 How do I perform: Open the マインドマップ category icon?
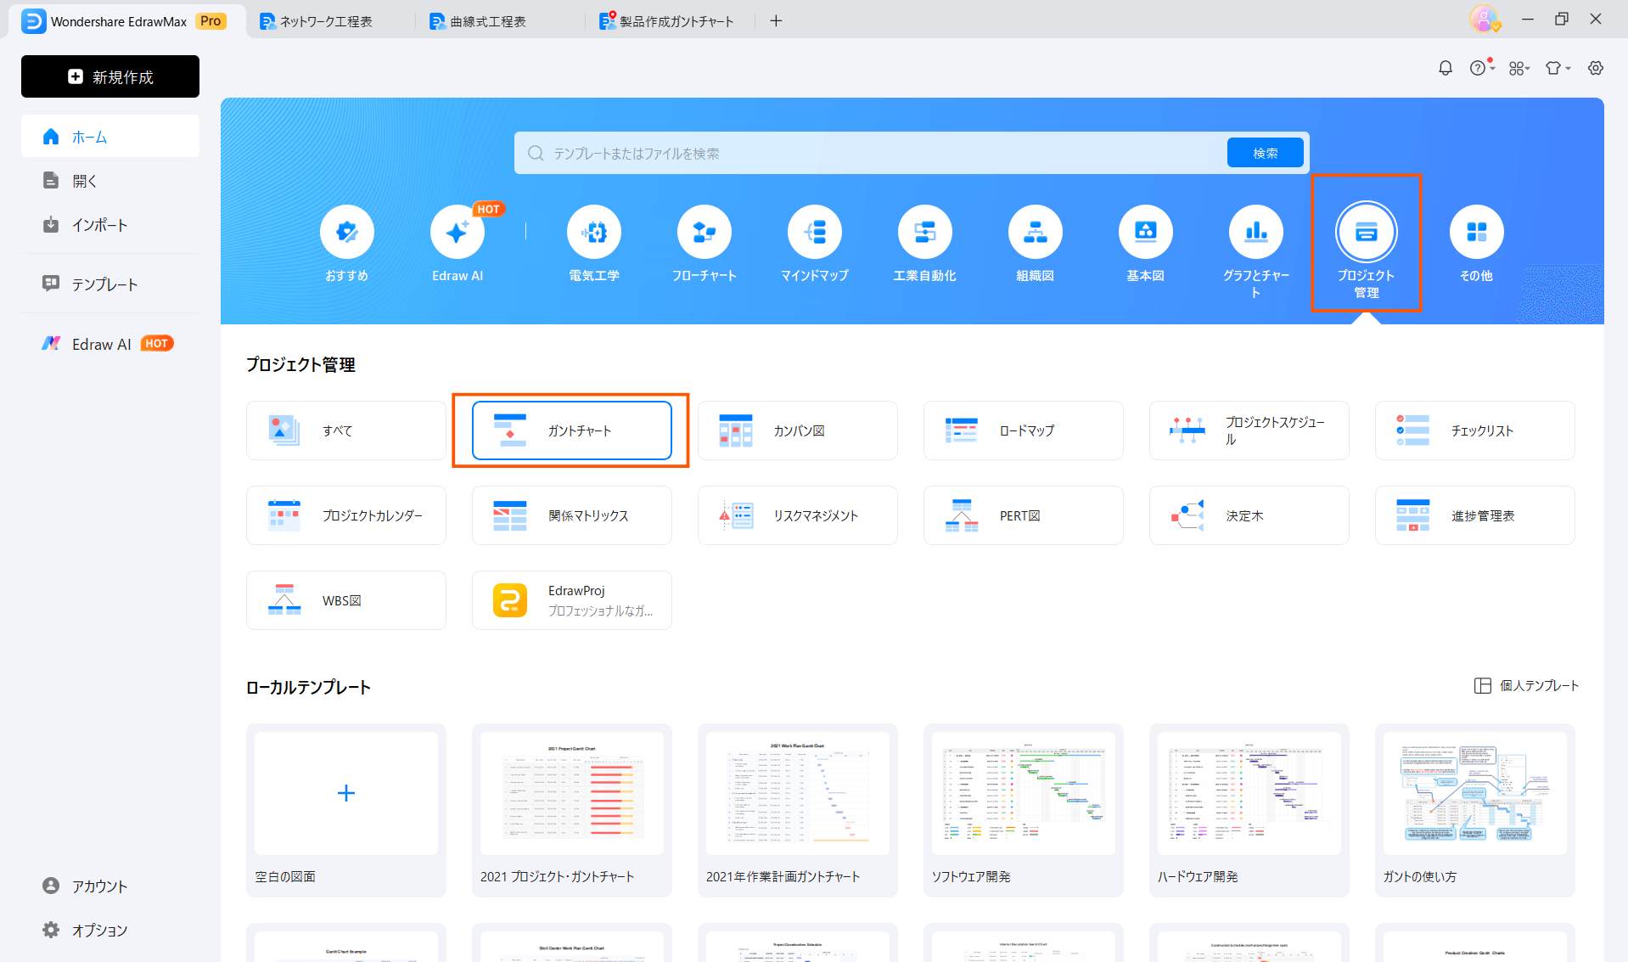(814, 233)
